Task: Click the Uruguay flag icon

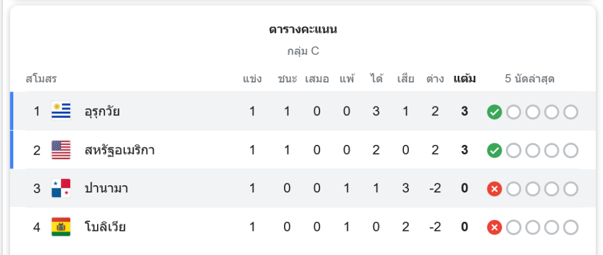Action: coord(61,111)
